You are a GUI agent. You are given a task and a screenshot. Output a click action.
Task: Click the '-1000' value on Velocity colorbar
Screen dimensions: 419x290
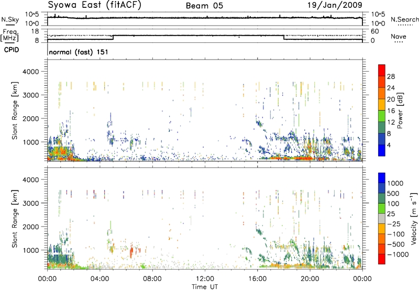[398, 254]
